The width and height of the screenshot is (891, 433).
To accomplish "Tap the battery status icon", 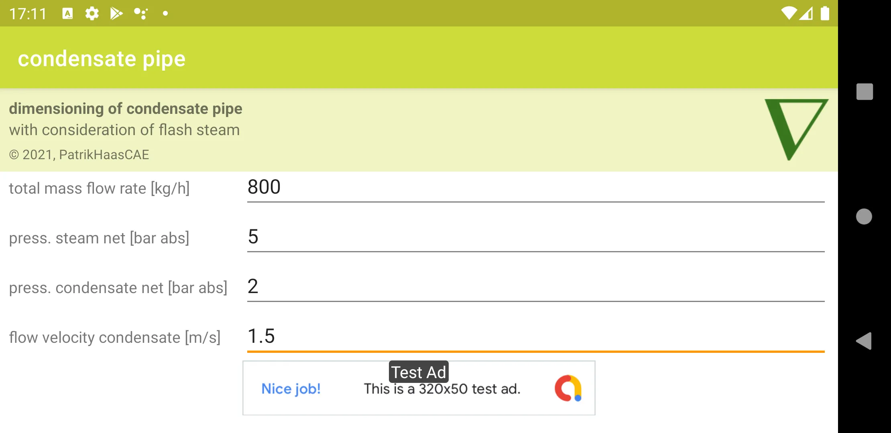I will [x=825, y=13].
